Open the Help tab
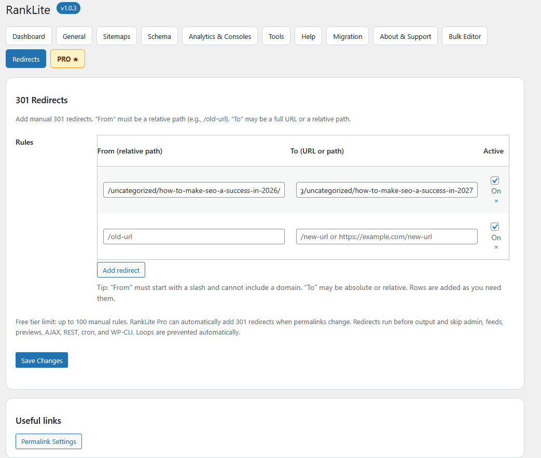541x458 pixels. tap(308, 36)
